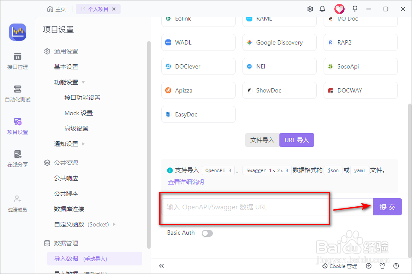The height and width of the screenshot is (274, 412).
Task: Click 数据管理 section header
Action: [61, 243]
